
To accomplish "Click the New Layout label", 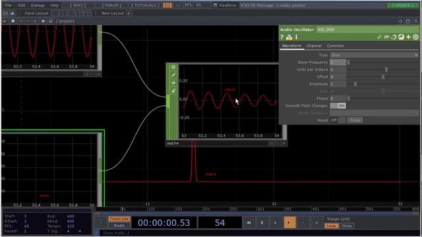I will pyautogui.click(x=113, y=13).
